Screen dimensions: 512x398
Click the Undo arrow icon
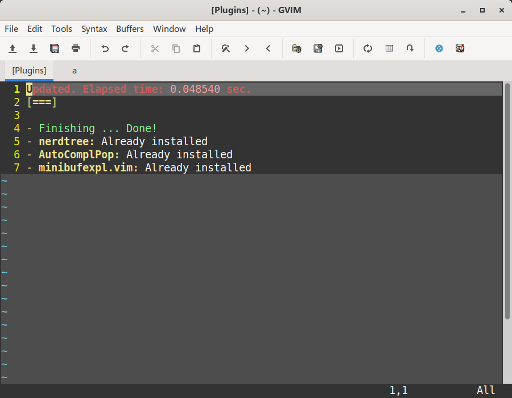tap(105, 49)
